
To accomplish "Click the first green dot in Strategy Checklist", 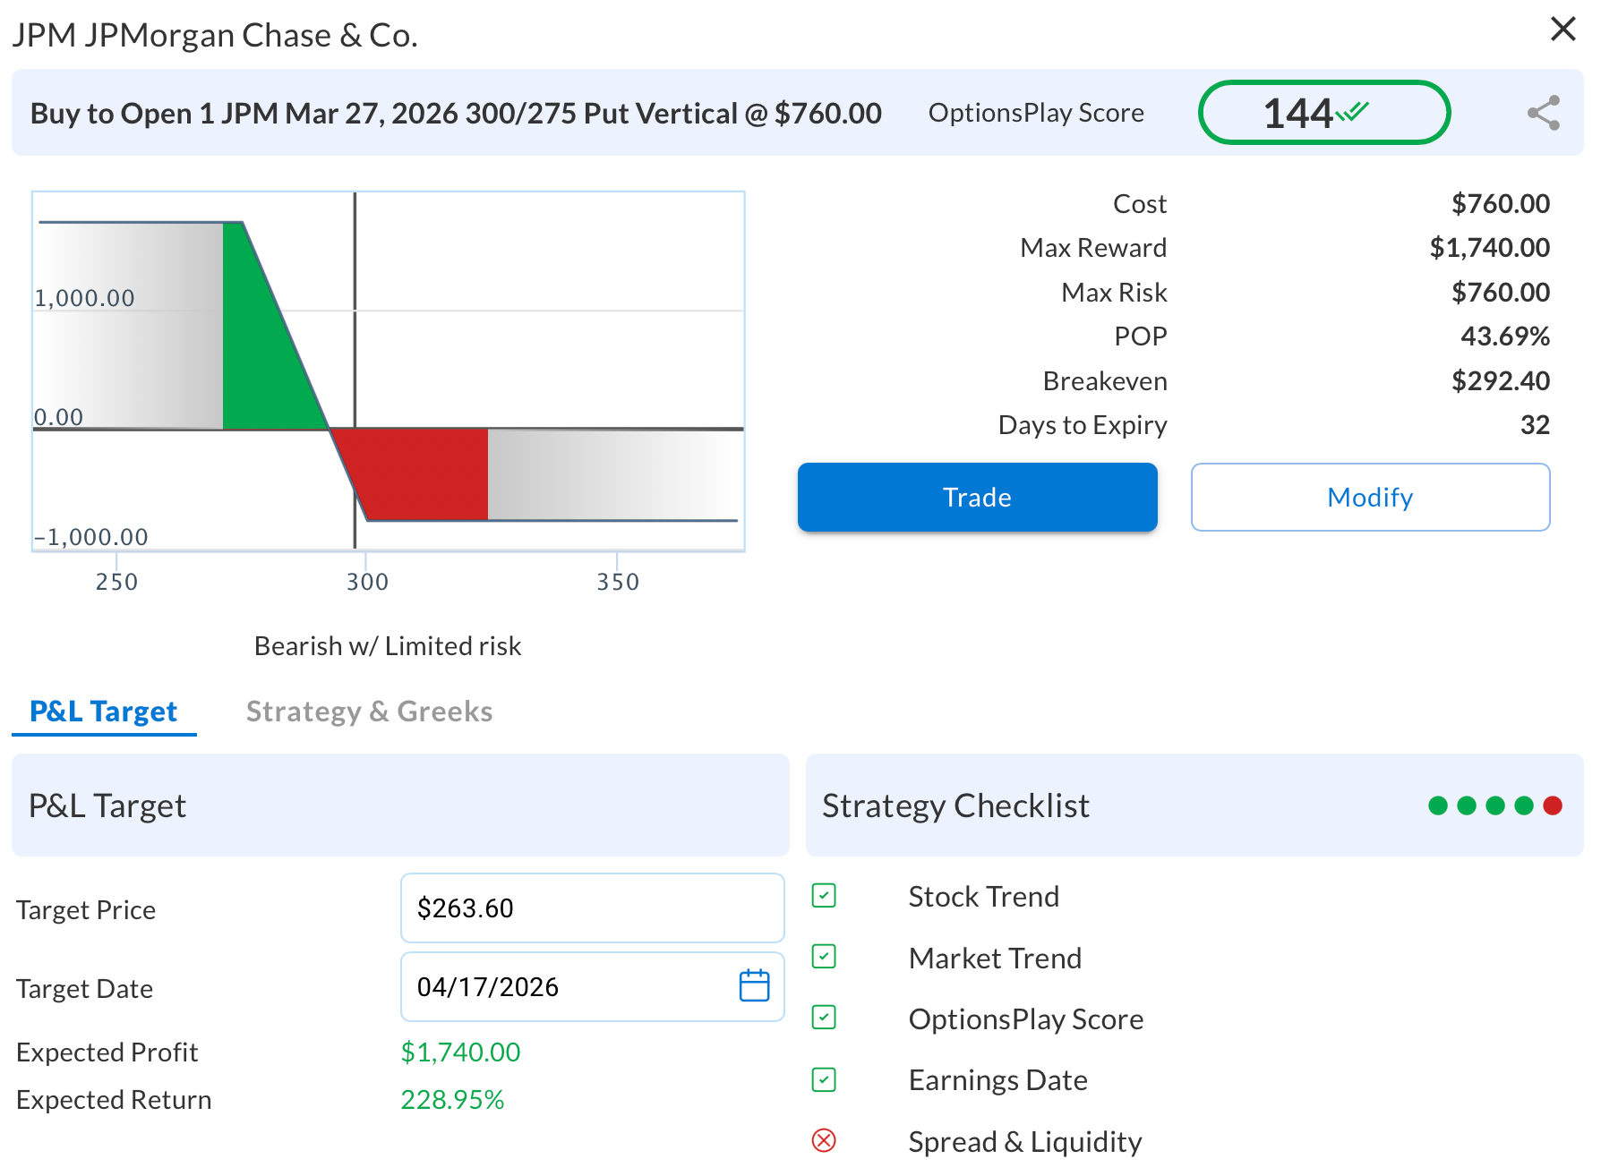I will tap(1438, 805).
